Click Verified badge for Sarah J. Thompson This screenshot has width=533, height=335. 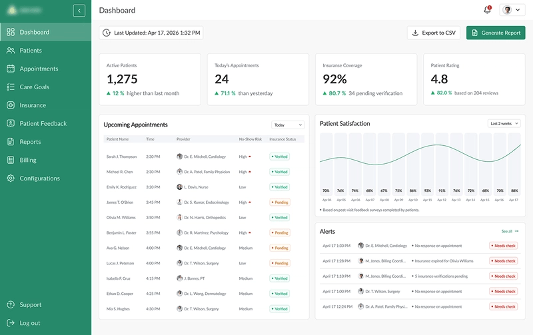coord(279,157)
